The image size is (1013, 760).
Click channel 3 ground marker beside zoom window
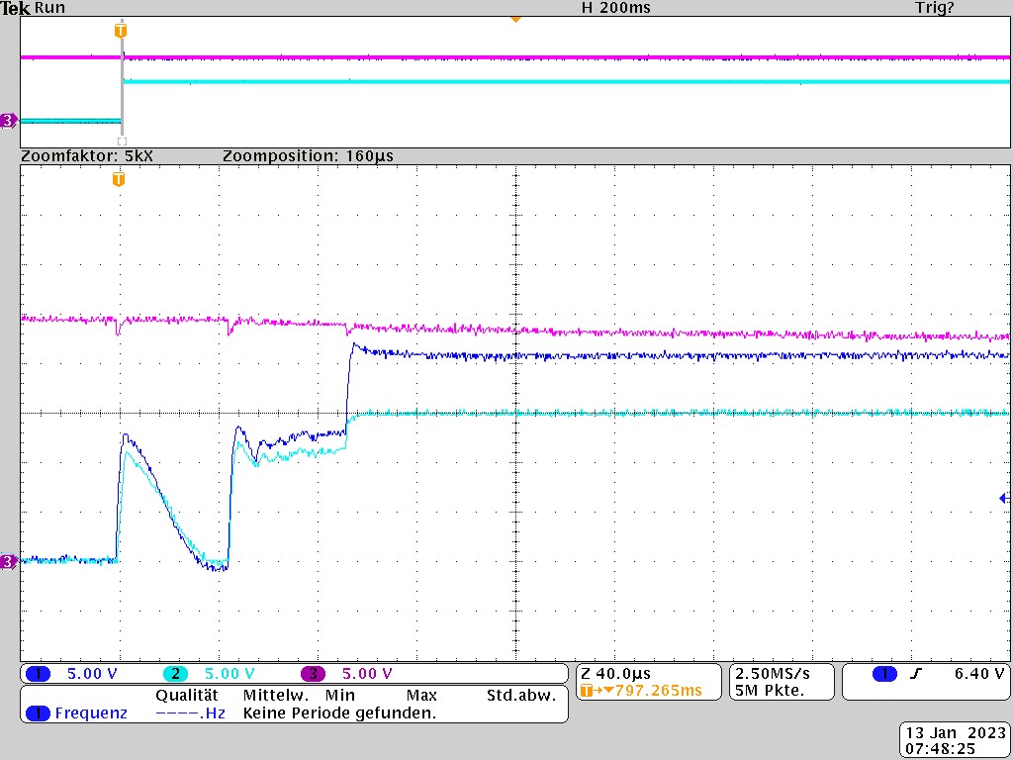(8, 562)
